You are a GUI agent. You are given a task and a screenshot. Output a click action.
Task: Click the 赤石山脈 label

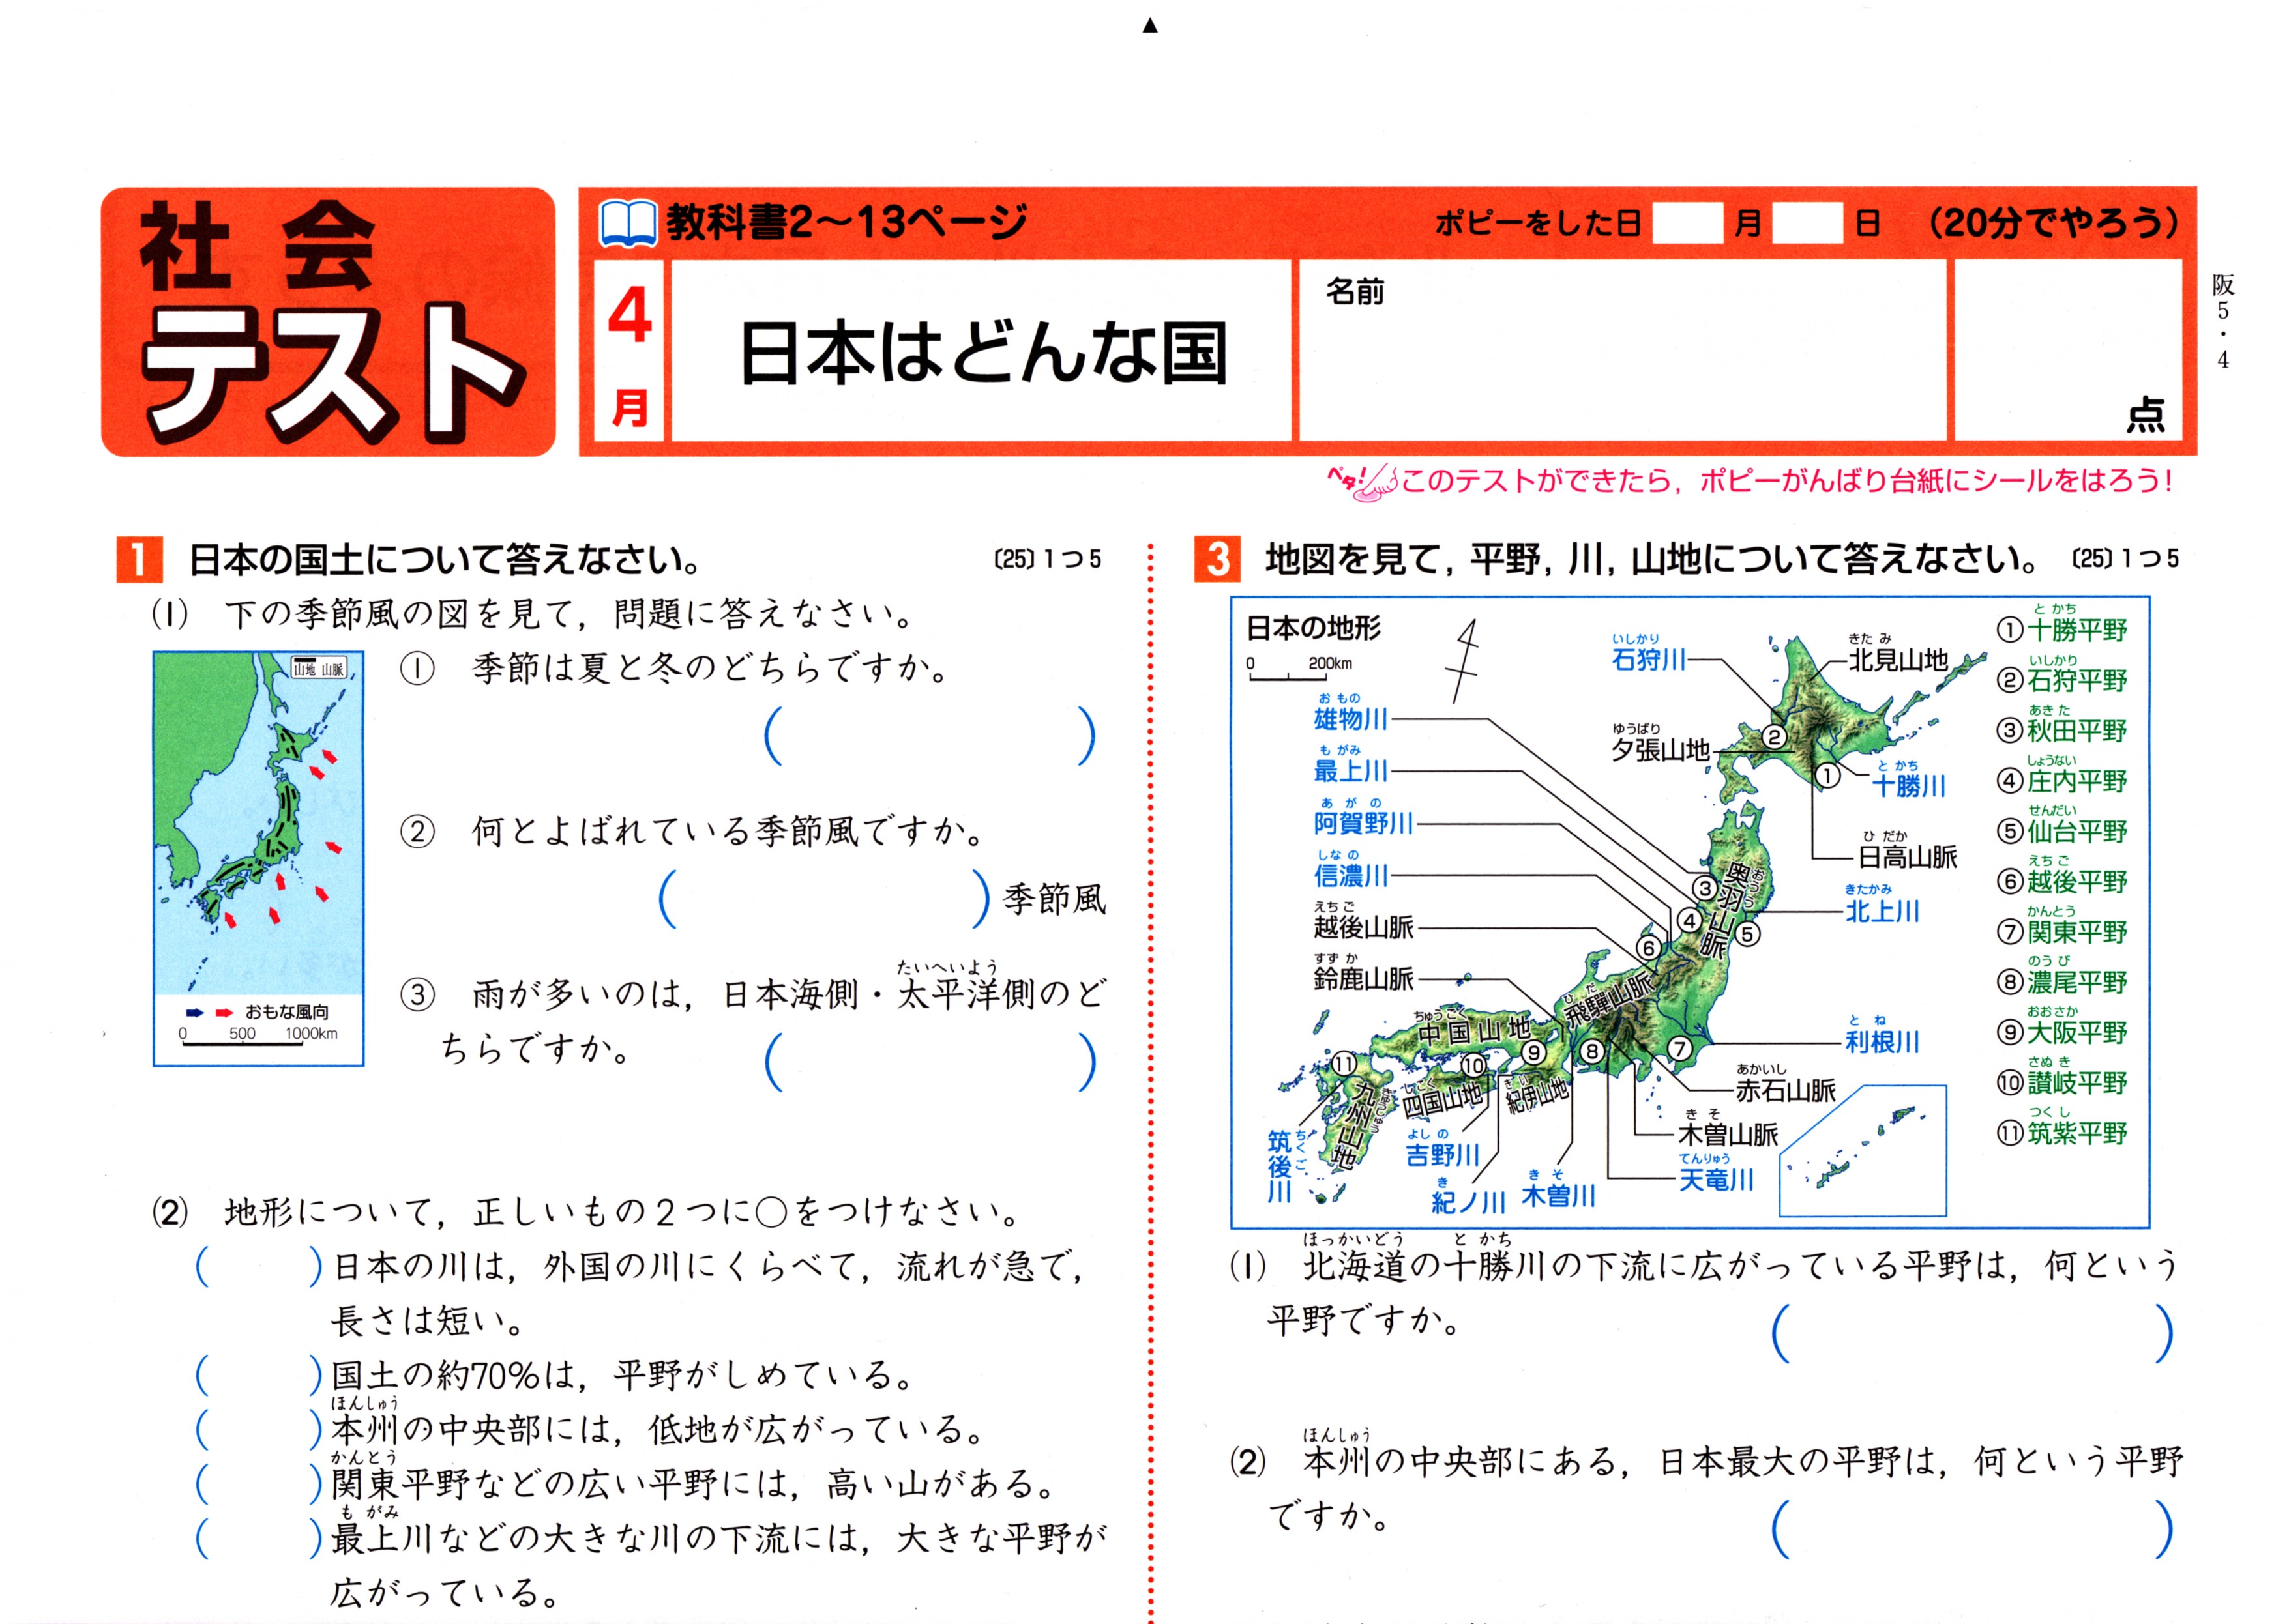coord(1785,1084)
